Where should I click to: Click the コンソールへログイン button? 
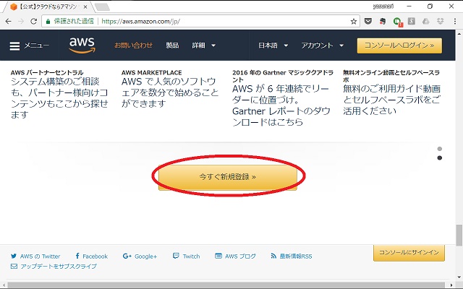[399, 46]
